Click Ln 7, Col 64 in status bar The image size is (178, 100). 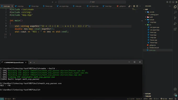pos(131,99)
